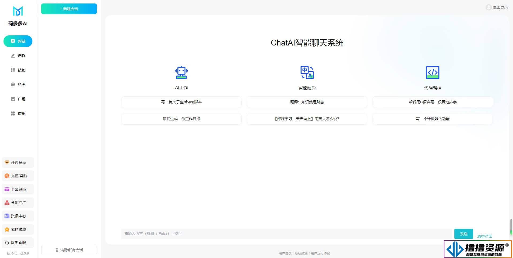Focus the 请输入内容 message input field
Screen dimensions: 513x258
click(287, 234)
